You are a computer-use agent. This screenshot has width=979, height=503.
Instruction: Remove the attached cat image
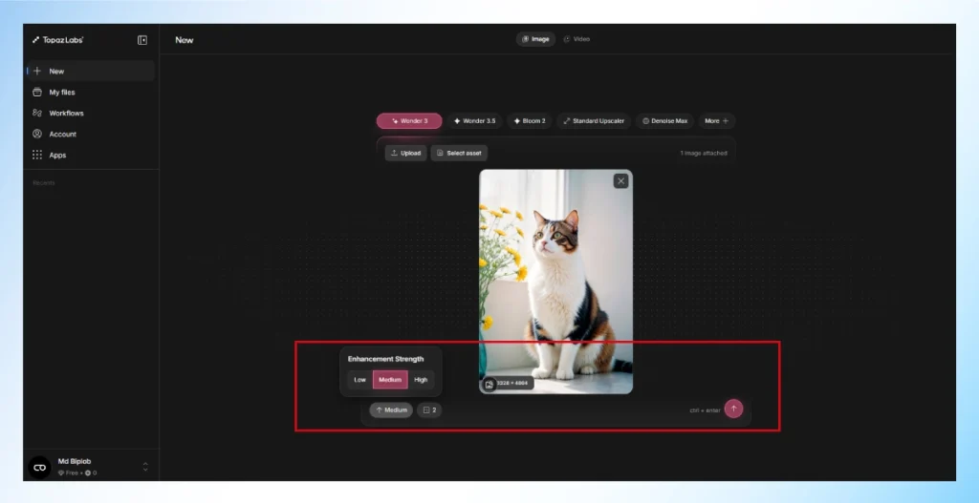[x=620, y=180]
